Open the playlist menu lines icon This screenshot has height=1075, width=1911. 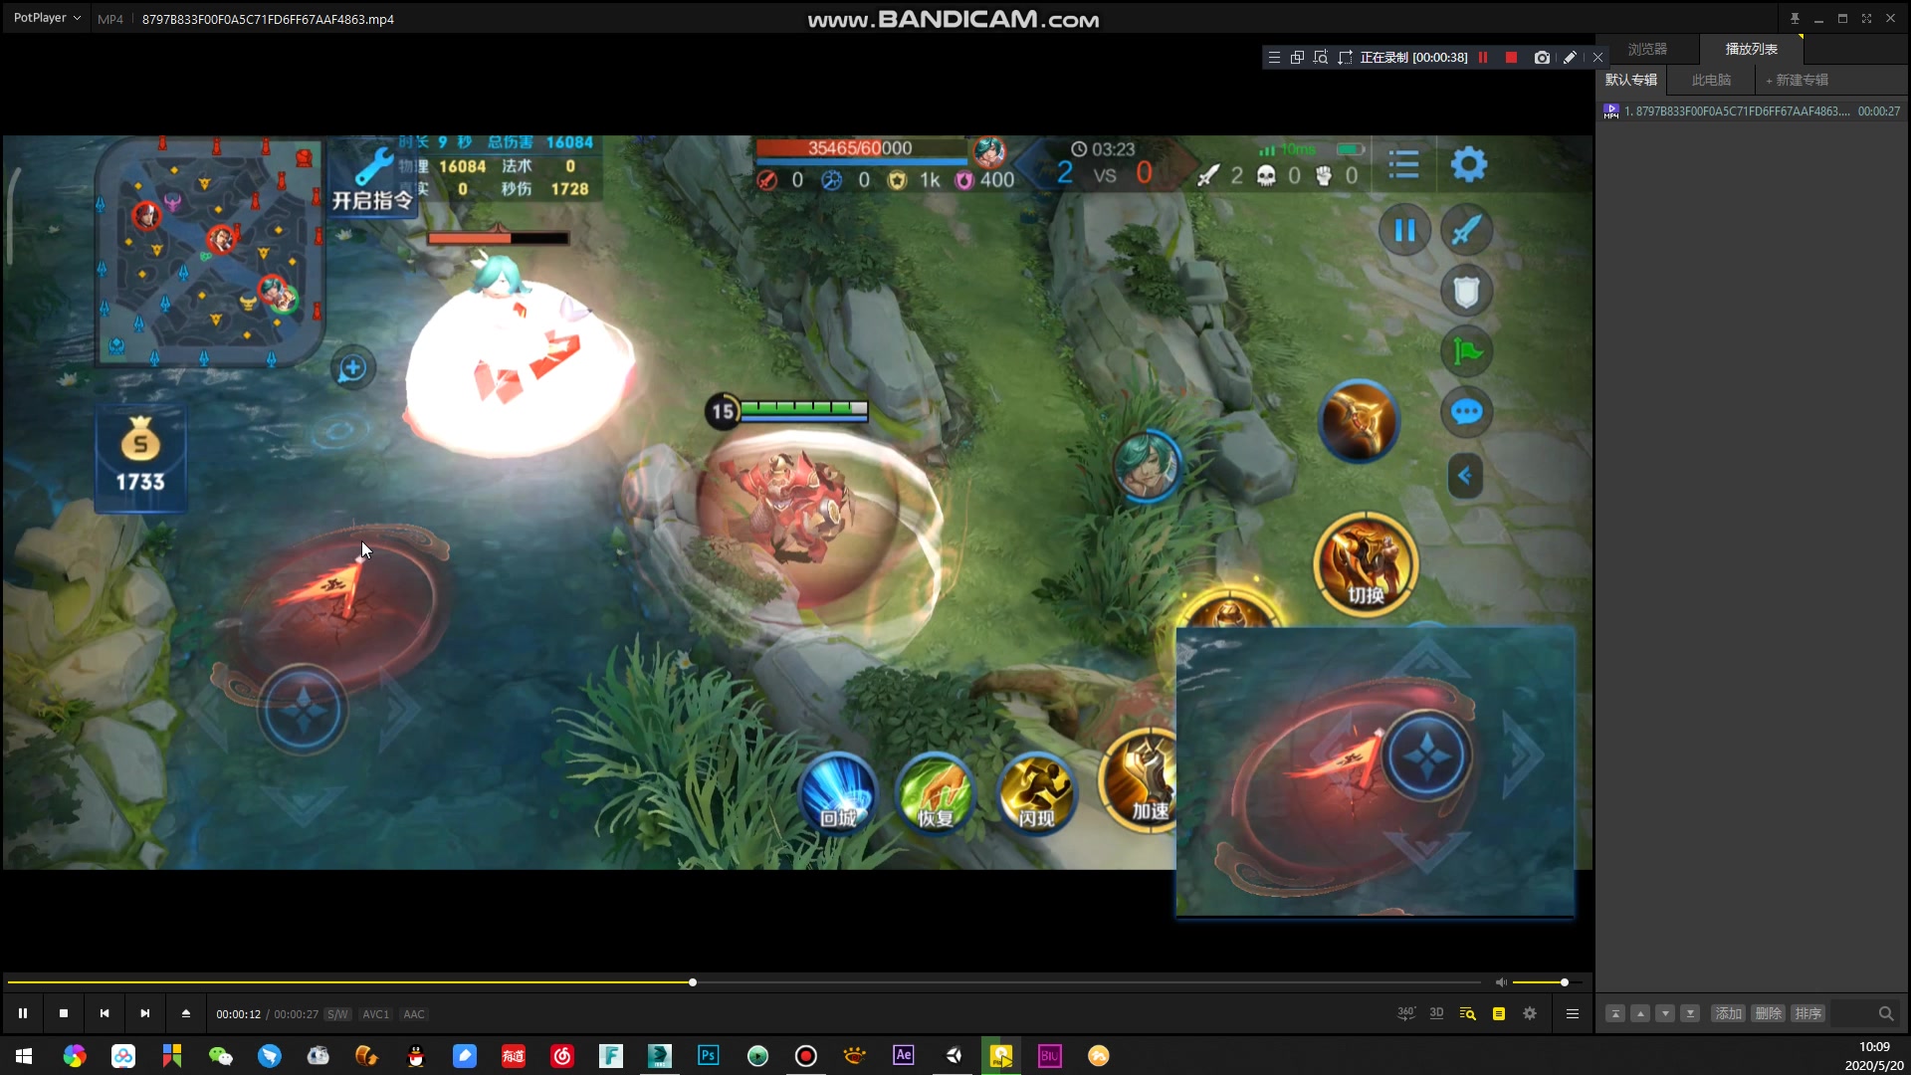point(1573,1013)
